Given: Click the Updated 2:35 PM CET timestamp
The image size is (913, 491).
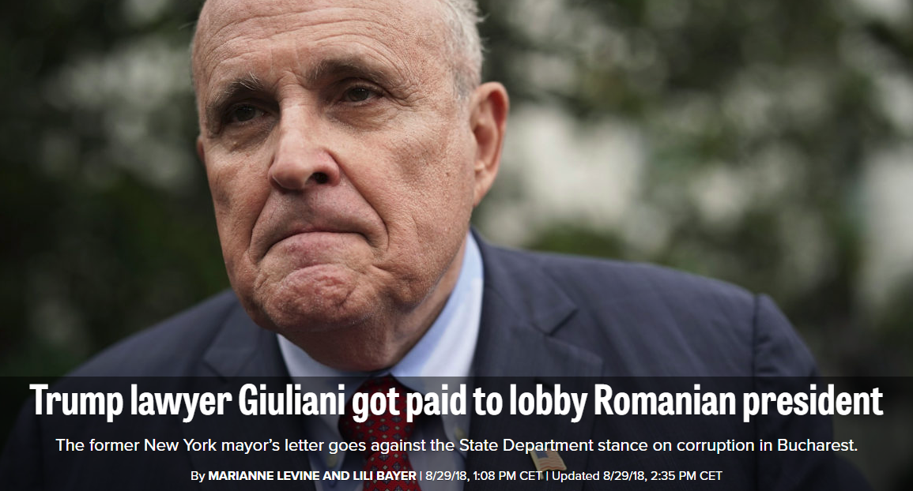Looking at the screenshot, I should tap(637, 476).
